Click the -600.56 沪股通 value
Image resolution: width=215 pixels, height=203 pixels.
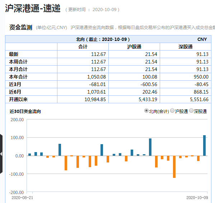coord(149,84)
